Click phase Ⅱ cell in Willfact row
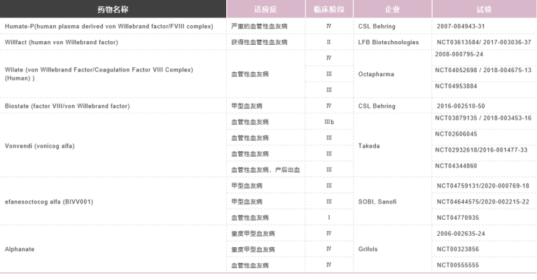537x280 pixels. point(329,42)
